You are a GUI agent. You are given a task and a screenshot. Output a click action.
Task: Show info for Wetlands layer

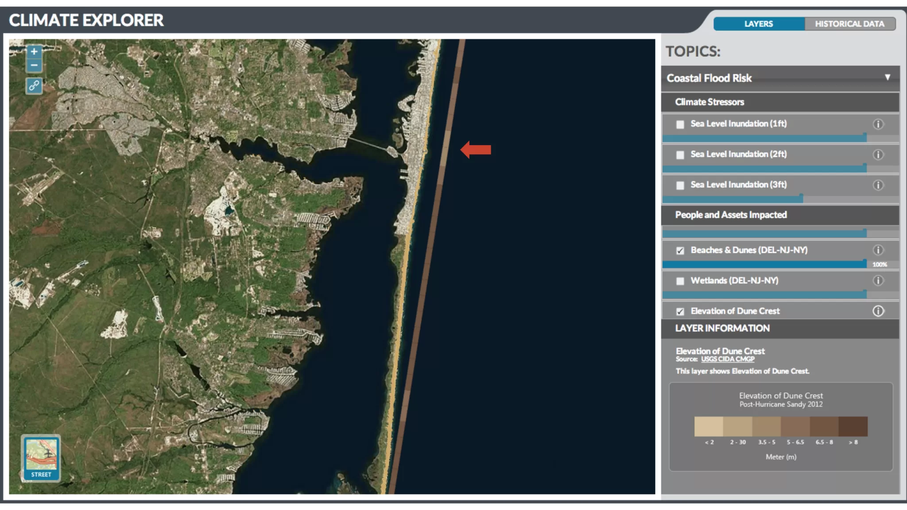click(x=878, y=281)
